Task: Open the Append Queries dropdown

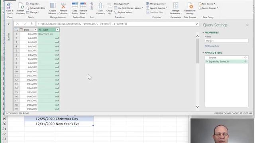Action: tap(157, 8)
